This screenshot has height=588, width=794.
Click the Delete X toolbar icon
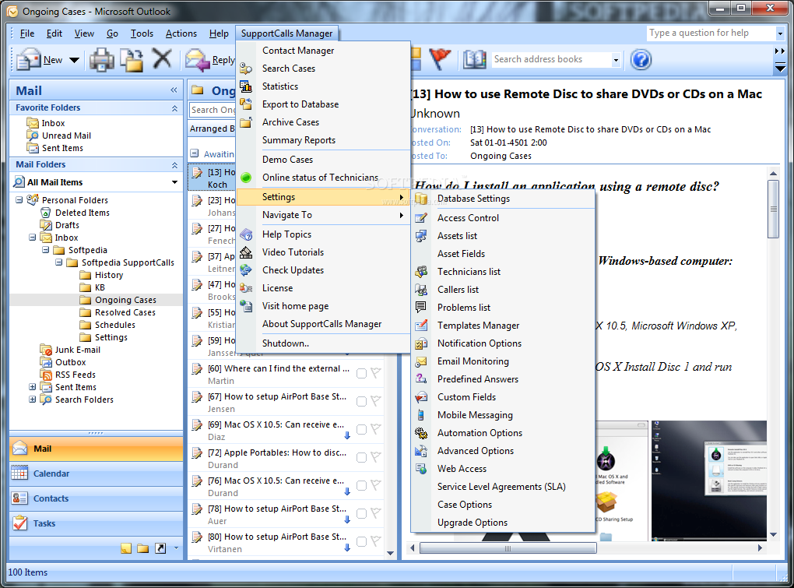pyautogui.click(x=162, y=59)
